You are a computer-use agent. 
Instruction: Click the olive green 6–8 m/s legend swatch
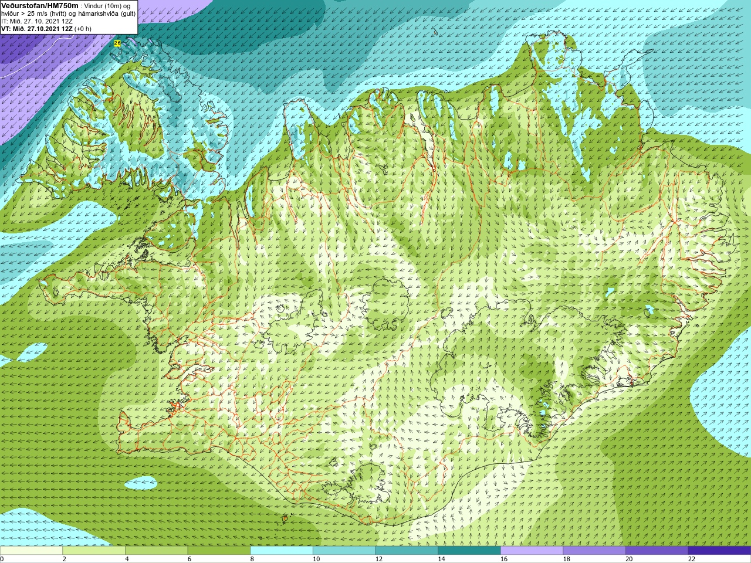click(219, 551)
